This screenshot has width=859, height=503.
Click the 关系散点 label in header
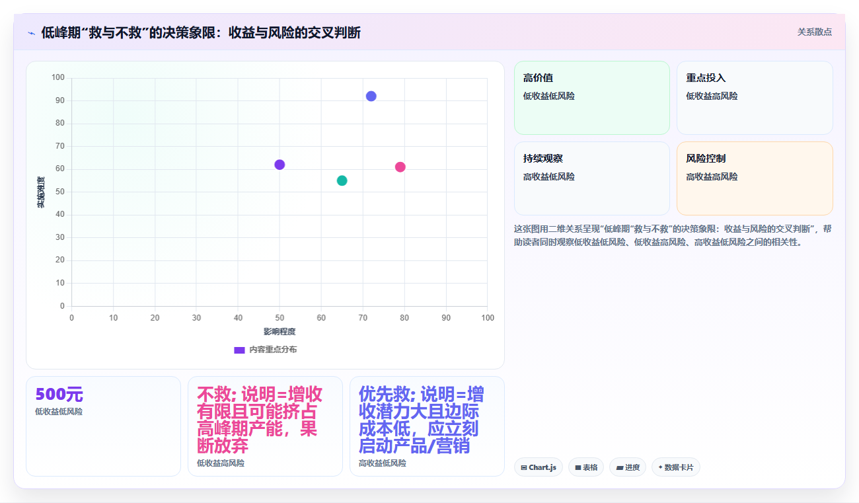point(814,32)
